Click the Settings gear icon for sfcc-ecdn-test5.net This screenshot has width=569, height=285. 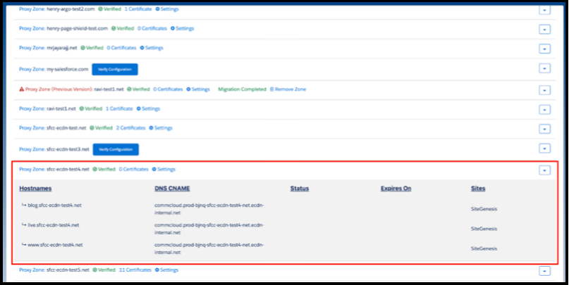(157, 270)
